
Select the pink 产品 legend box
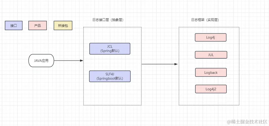(x=37, y=25)
